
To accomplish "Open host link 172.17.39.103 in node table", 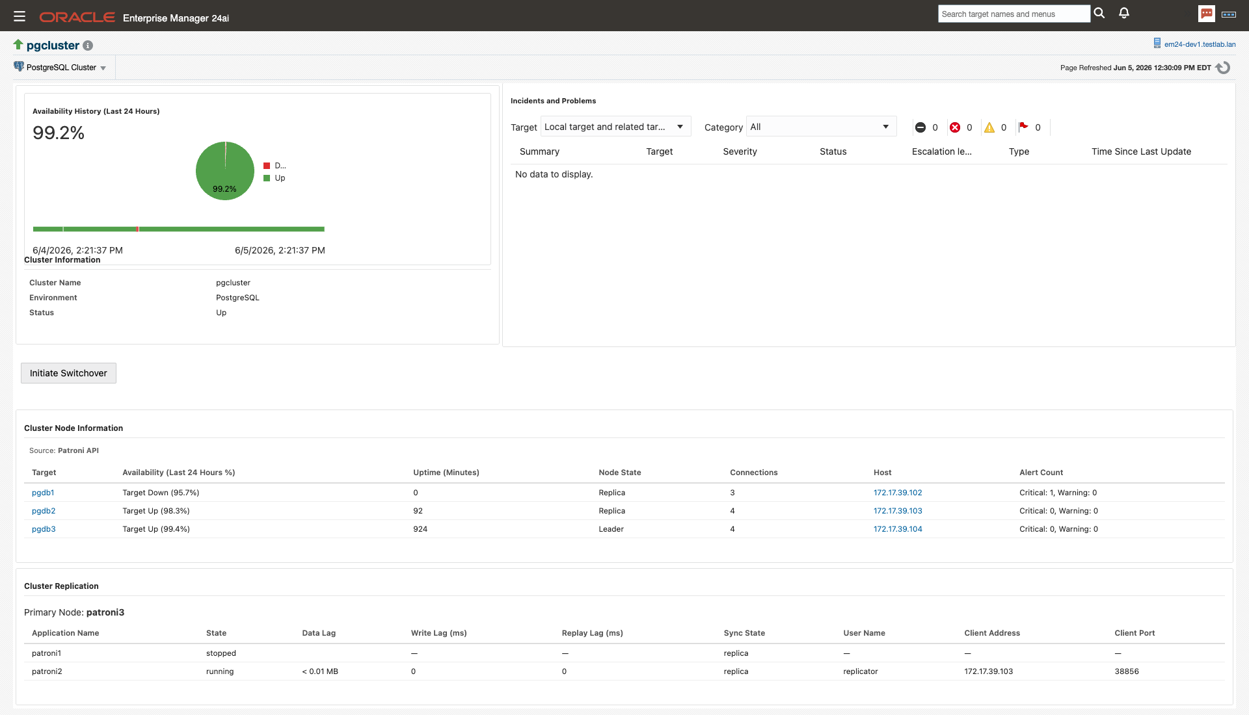I will click(898, 511).
